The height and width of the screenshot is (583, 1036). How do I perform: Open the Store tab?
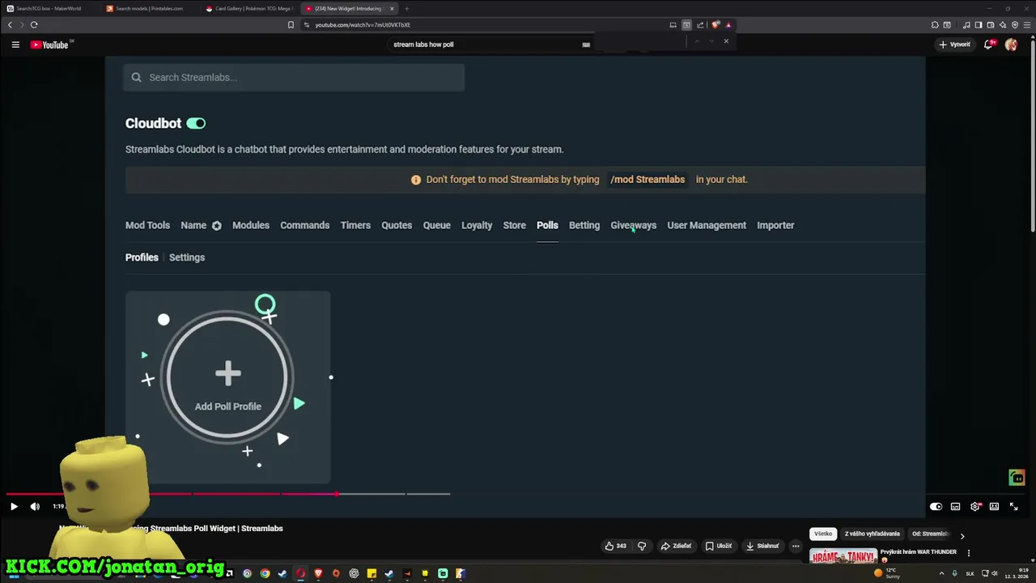point(514,225)
